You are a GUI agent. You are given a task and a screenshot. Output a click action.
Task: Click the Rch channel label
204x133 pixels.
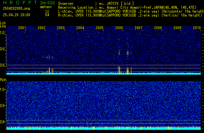pos(3,80)
